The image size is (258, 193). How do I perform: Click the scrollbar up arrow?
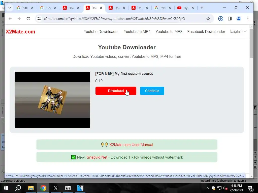pos(251,27)
